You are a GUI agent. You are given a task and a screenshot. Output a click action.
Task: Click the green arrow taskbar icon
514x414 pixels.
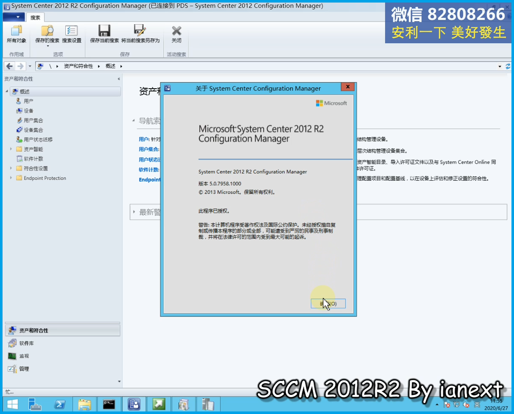click(159, 404)
